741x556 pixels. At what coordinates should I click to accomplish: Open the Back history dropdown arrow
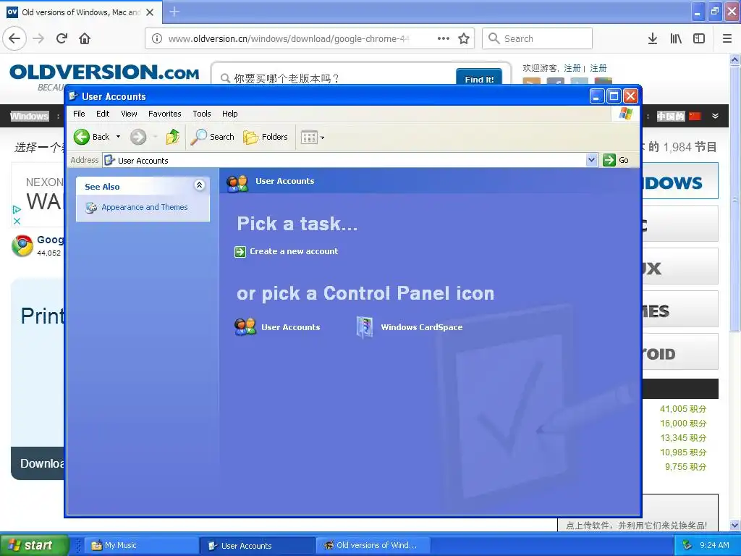pos(118,137)
